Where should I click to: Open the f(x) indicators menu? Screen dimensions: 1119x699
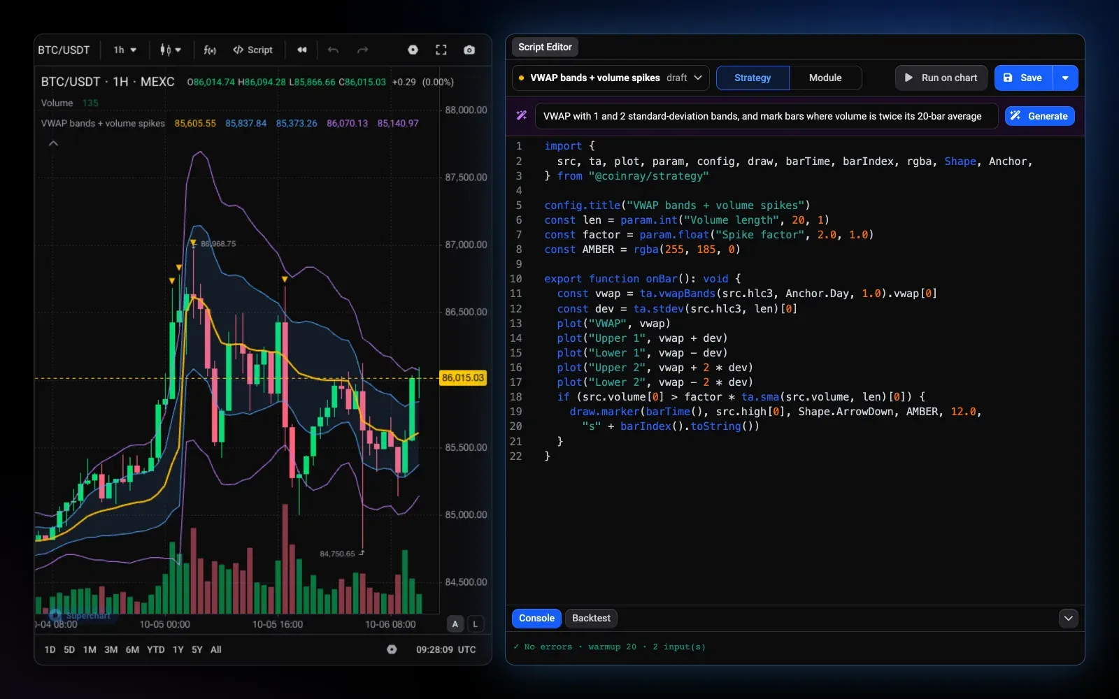point(210,50)
